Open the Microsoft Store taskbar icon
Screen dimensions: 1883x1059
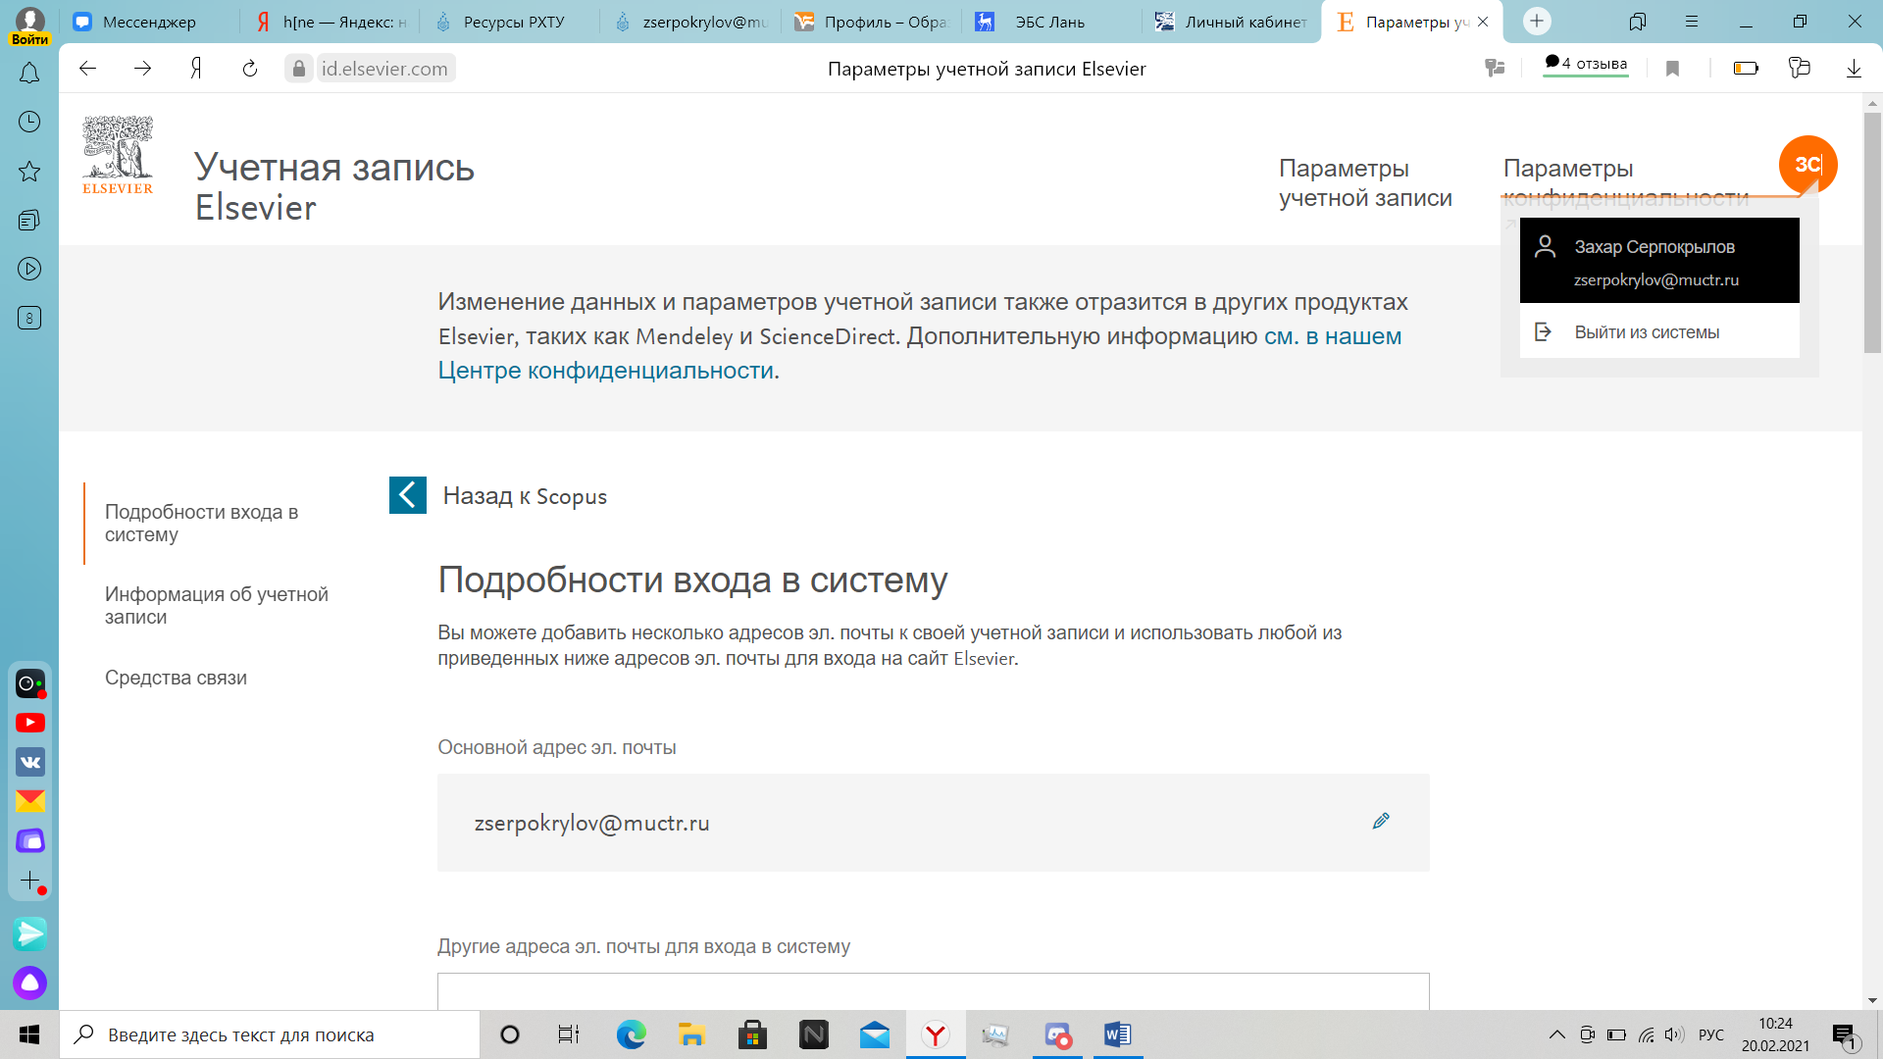click(x=752, y=1034)
